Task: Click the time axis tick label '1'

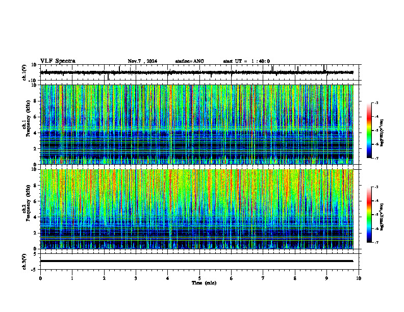Action: [x=72, y=278]
